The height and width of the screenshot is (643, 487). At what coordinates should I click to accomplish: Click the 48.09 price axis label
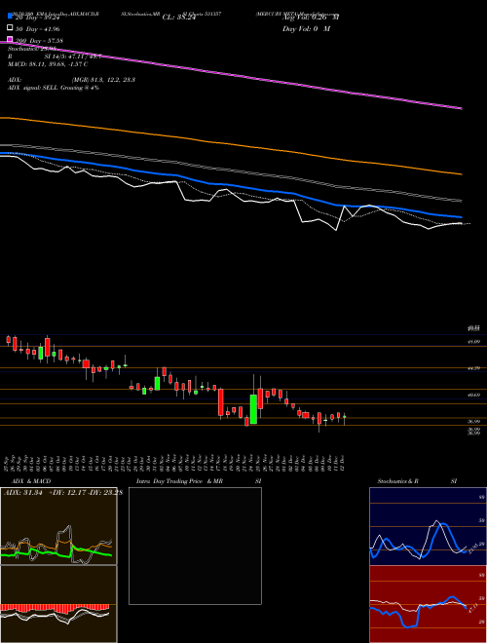pyautogui.click(x=474, y=341)
